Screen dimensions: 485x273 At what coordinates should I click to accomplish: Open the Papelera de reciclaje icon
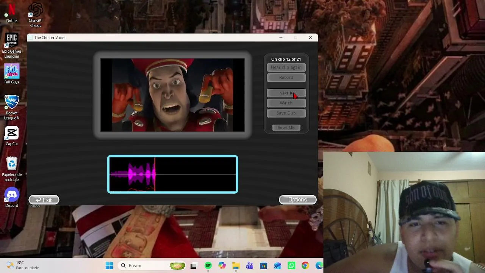[x=12, y=169]
